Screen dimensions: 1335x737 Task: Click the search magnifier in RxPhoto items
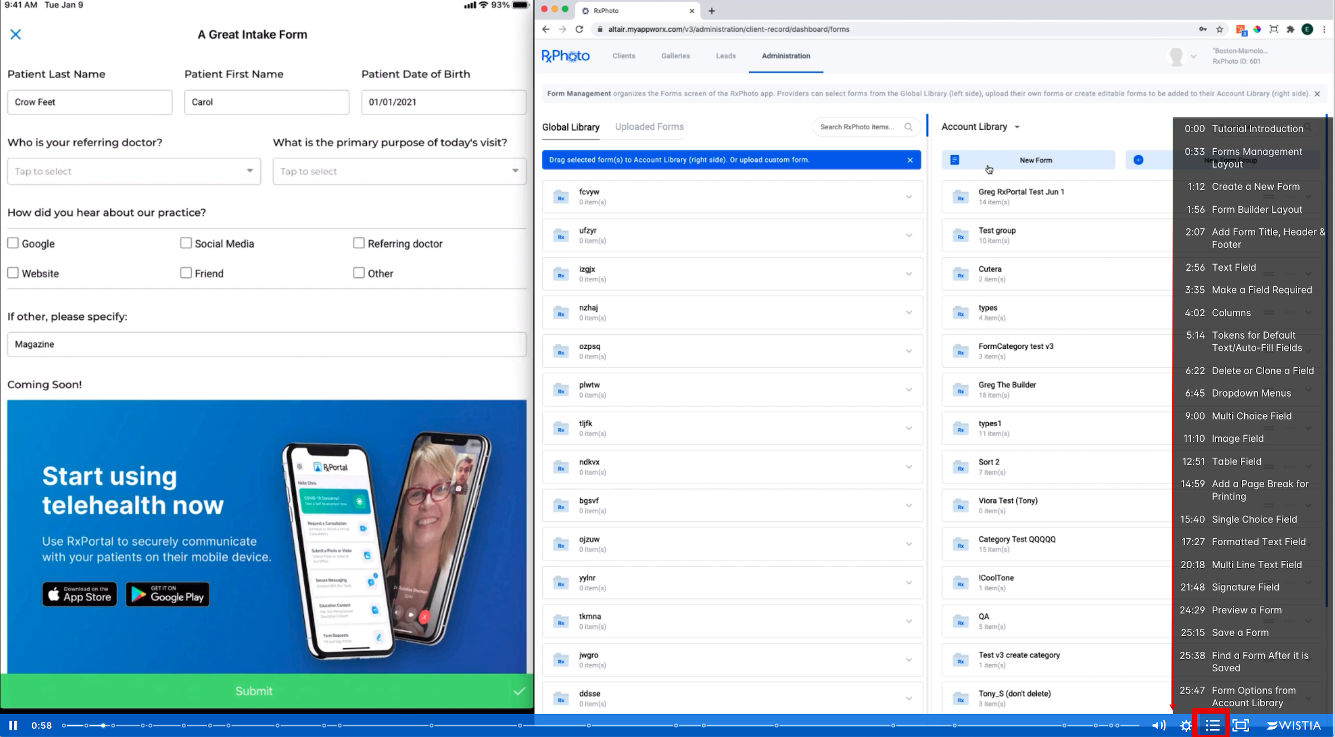click(x=908, y=127)
